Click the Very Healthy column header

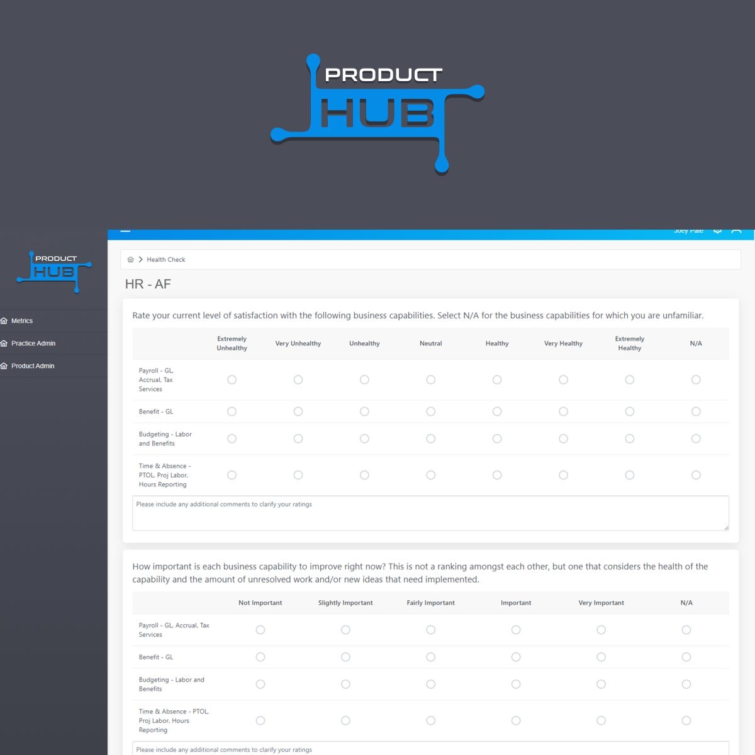point(564,344)
